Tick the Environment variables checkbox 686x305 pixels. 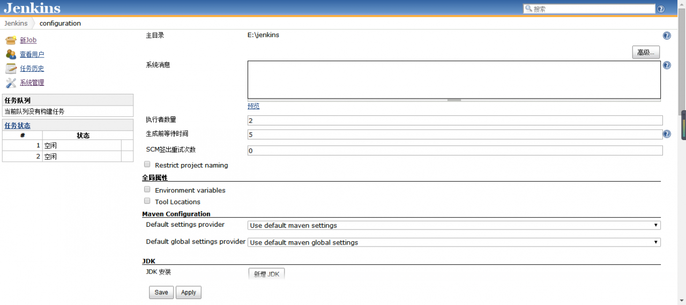(147, 190)
